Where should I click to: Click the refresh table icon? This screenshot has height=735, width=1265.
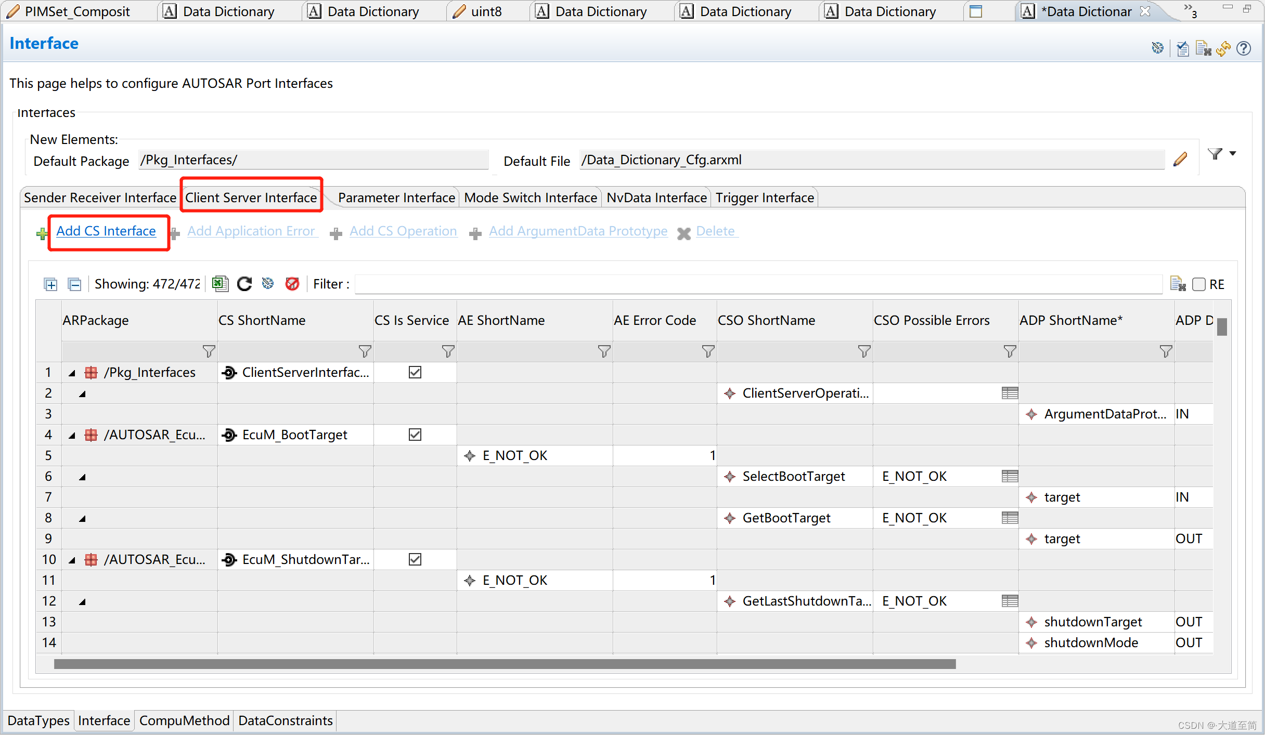tap(244, 284)
